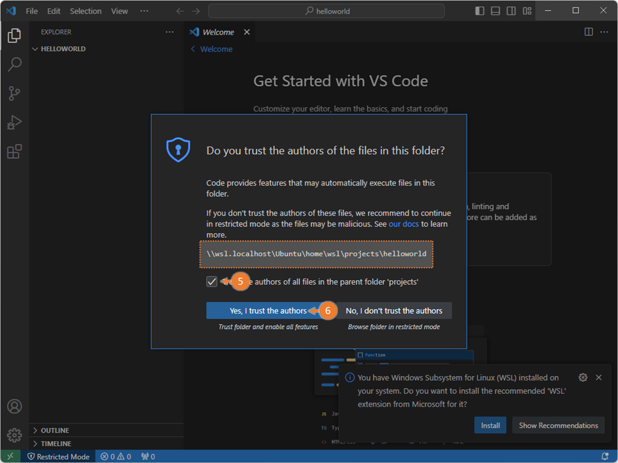
Task: Open the notifications bell in status bar
Action: (x=605, y=456)
